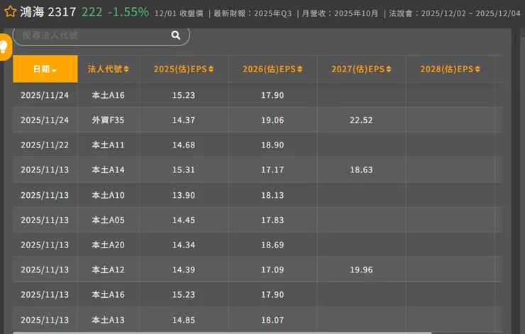Image resolution: width=525 pixels, height=334 pixels.
Task: Click the 鴻海 2317 stock title
Action: point(48,12)
